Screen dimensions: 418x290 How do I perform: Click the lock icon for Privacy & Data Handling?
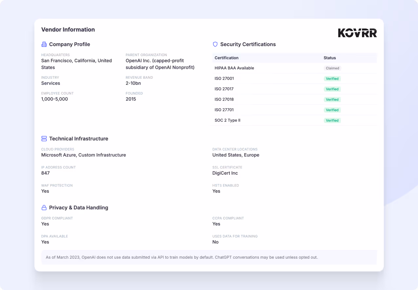(x=44, y=207)
